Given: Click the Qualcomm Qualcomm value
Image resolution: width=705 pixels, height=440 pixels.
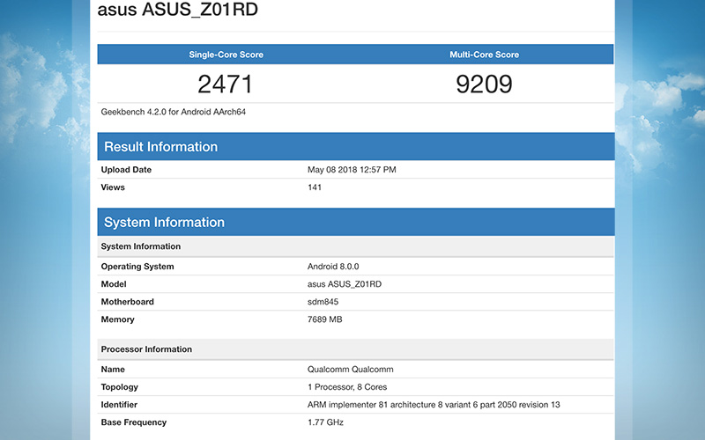Looking at the screenshot, I should pyautogui.click(x=350, y=369).
